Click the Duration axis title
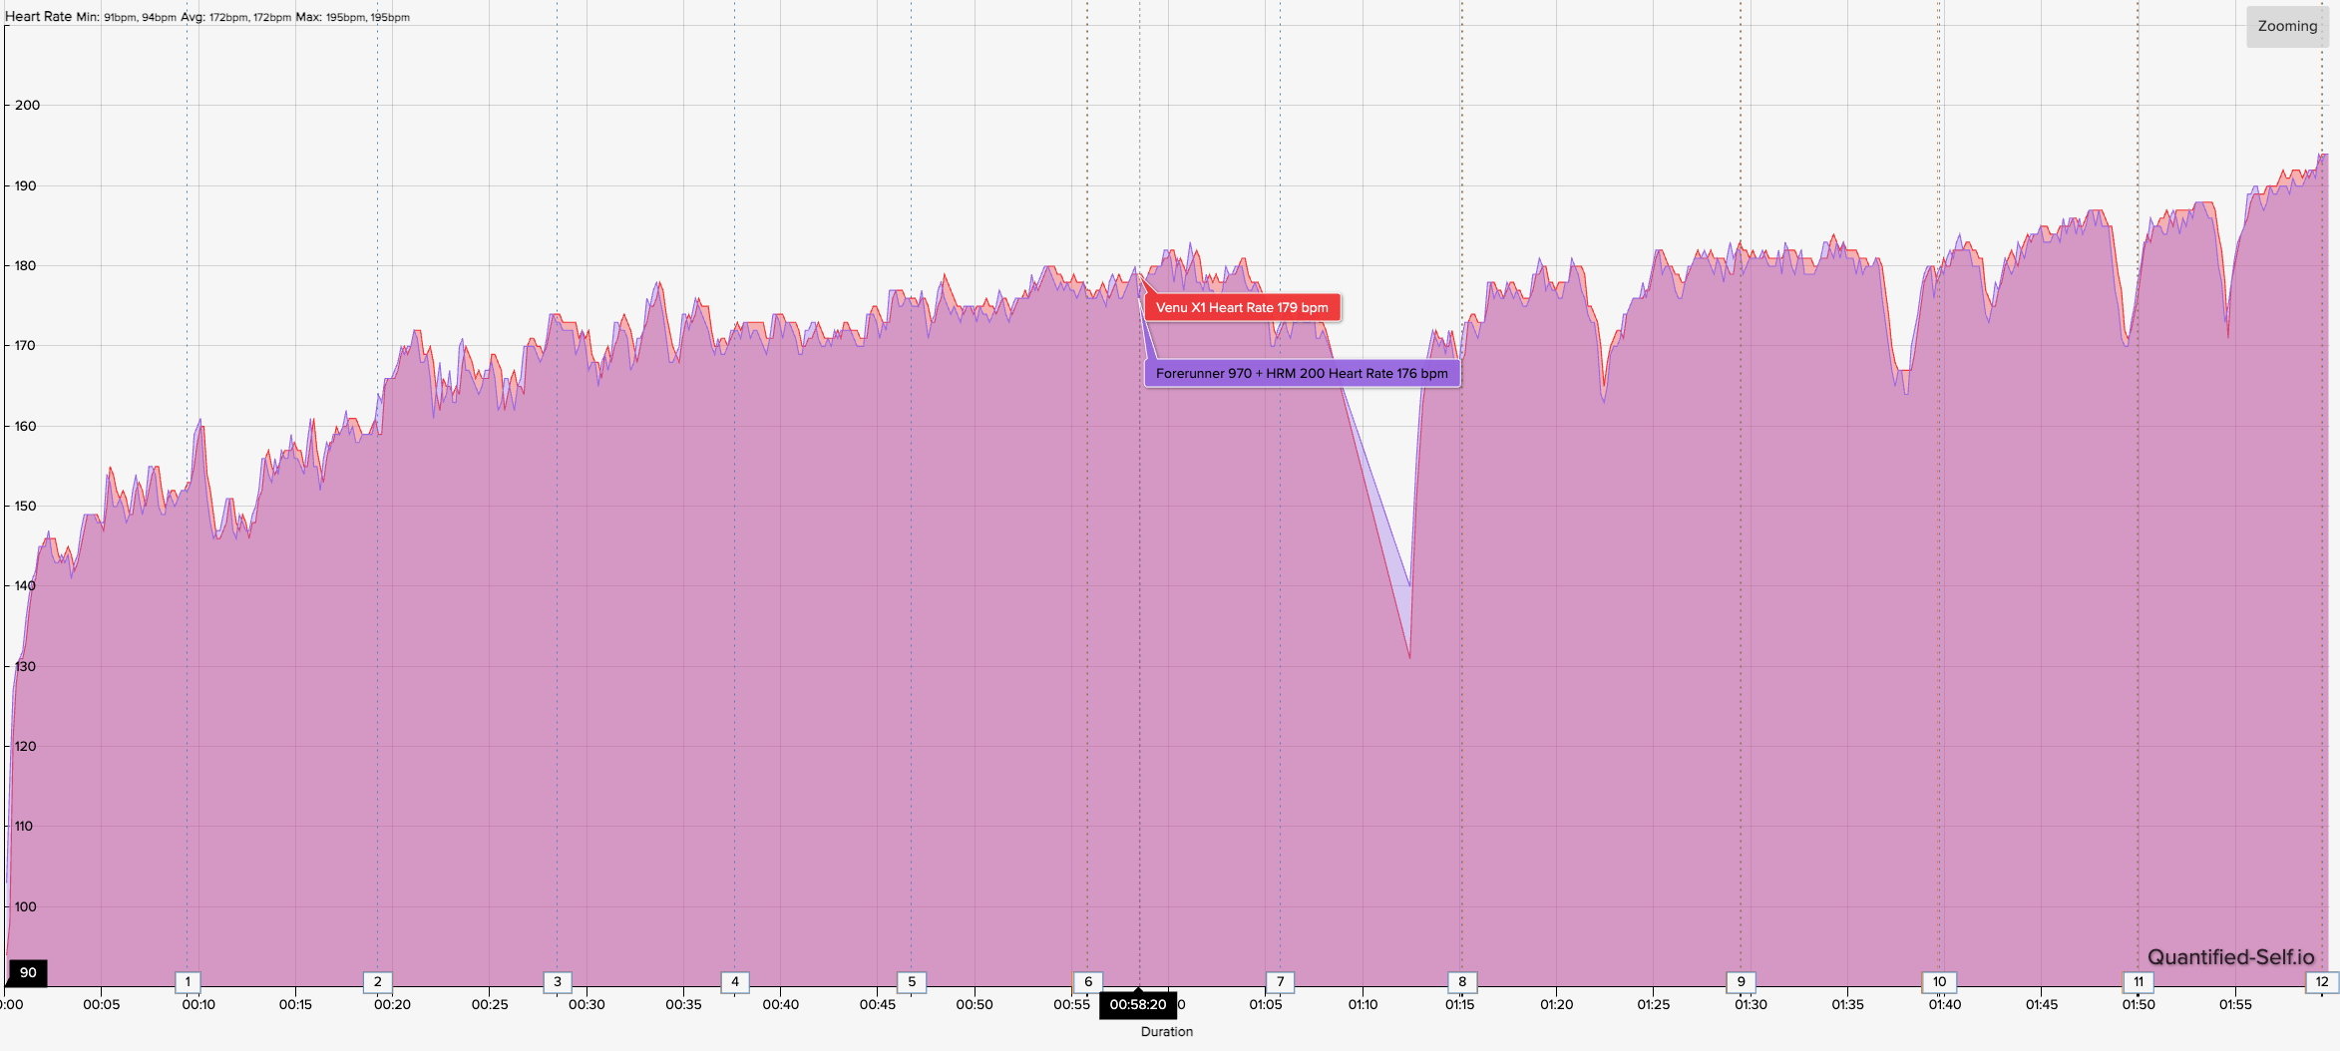 (1166, 1031)
